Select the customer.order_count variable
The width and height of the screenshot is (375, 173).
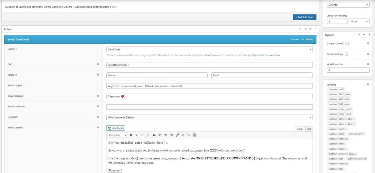340,109
